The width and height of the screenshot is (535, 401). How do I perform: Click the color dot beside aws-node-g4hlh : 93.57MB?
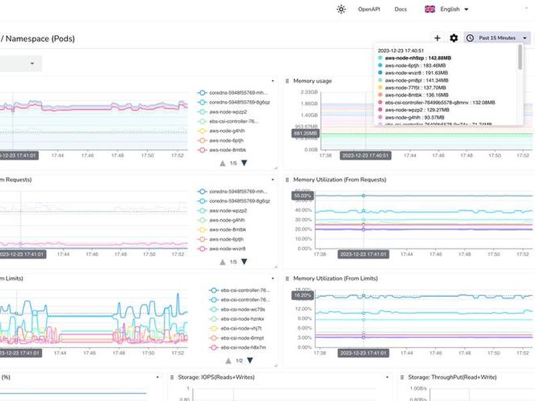click(380, 118)
